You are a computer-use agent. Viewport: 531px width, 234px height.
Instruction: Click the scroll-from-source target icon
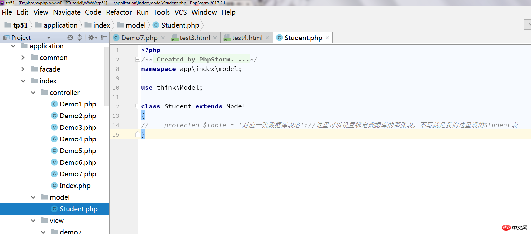(70, 38)
